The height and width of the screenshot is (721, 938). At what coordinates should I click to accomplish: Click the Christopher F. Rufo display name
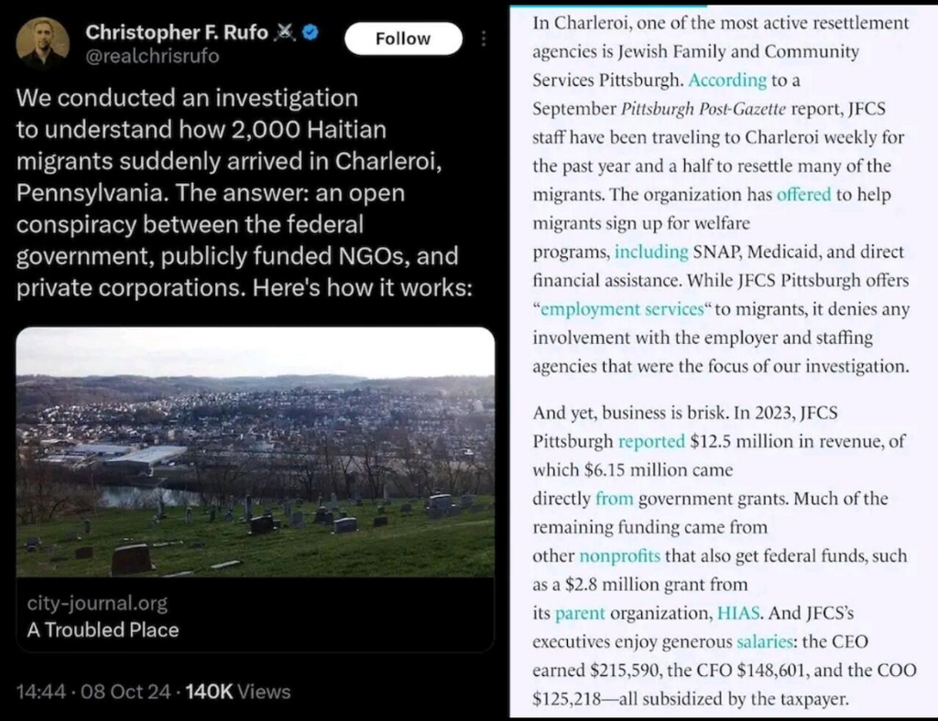[x=178, y=33]
